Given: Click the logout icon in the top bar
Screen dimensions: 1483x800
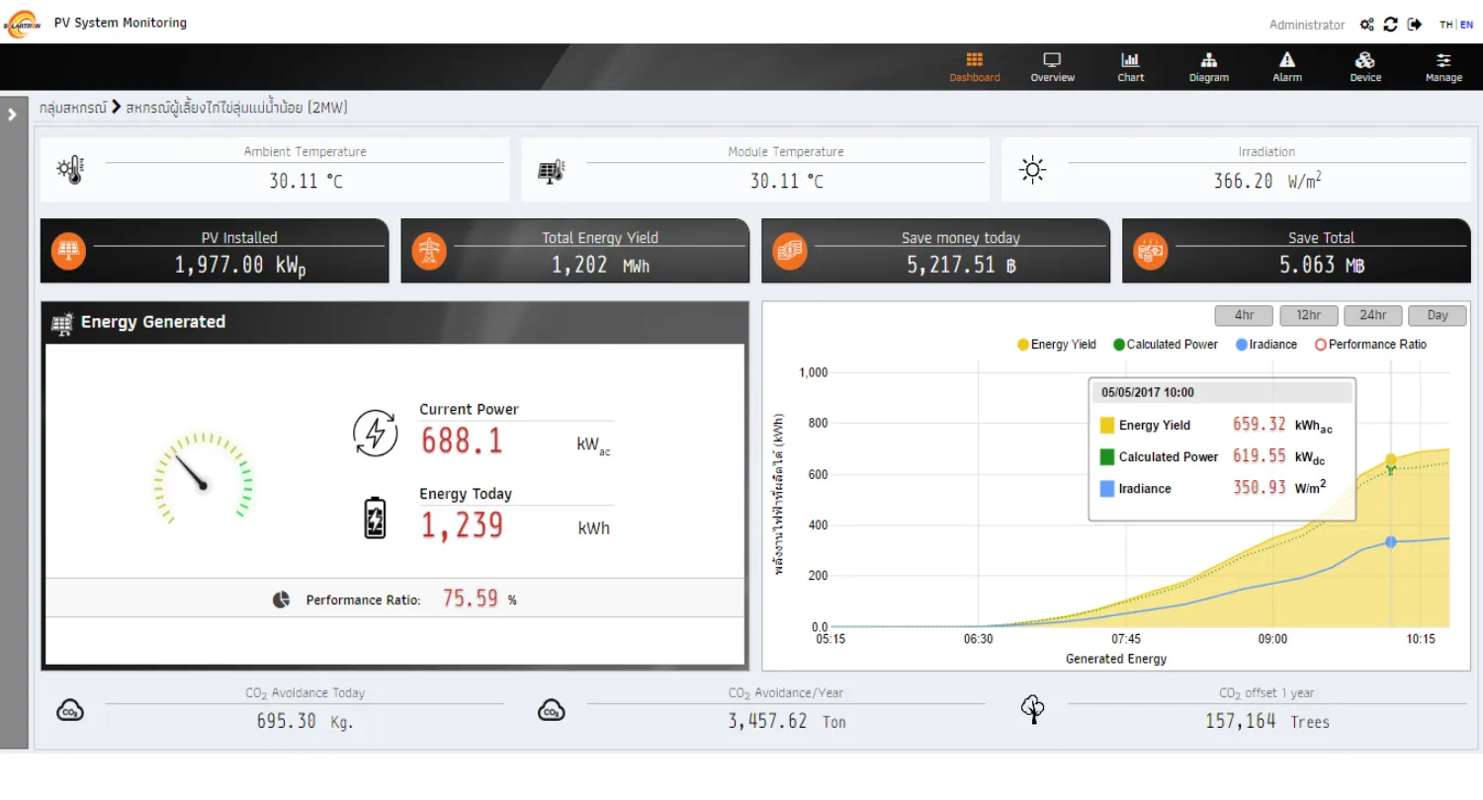Looking at the screenshot, I should [x=1415, y=25].
